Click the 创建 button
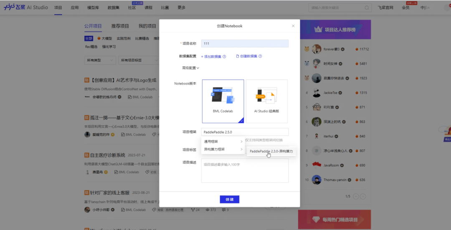The width and height of the screenshot is (451, 230). 230,199
